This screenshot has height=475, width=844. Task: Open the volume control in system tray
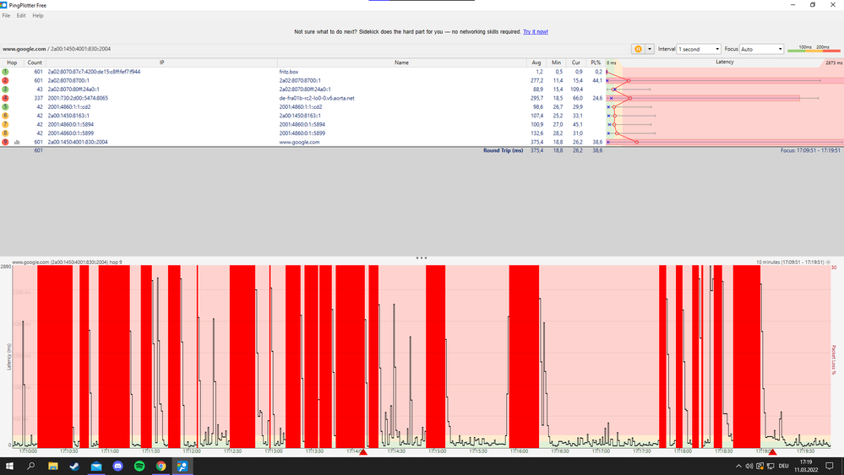(x=749, y=466)
